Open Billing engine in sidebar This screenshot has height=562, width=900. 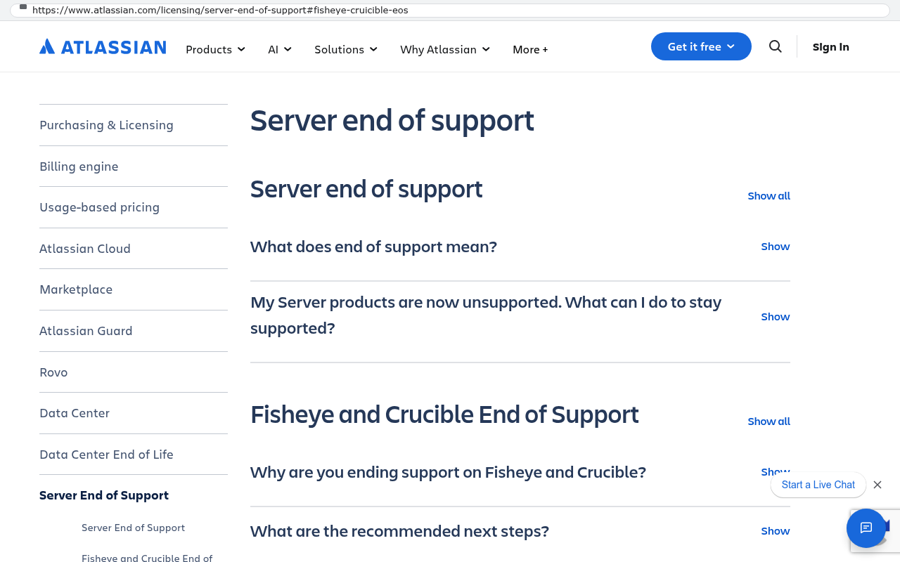point(79,166)
